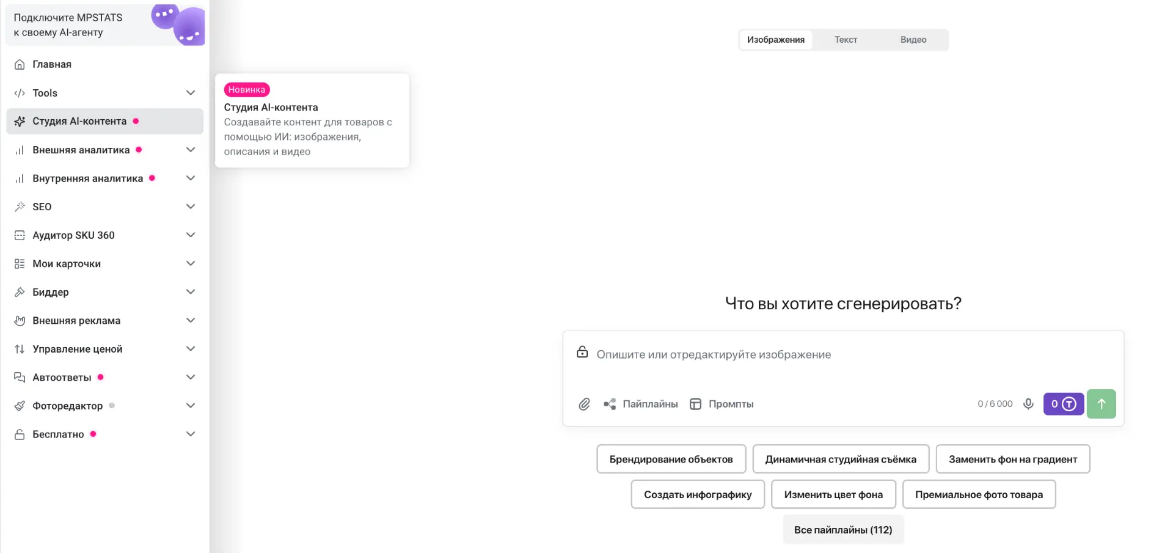
Task: Click the Внутренняя аналитика bar chart icon
Action: click(20, 178)
